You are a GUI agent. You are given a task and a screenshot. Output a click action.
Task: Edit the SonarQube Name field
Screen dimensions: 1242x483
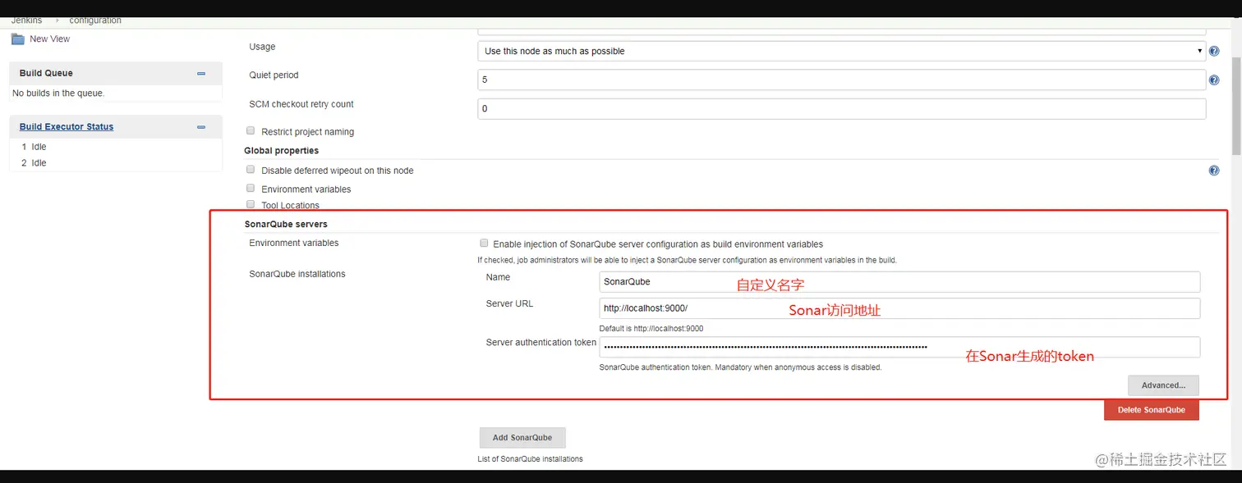point(899,282)
